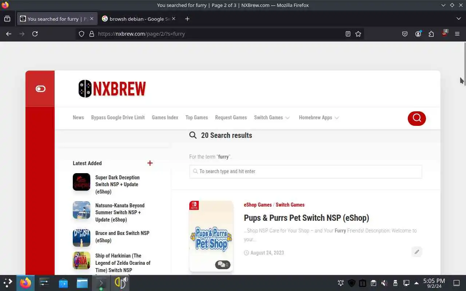Open Firefox View from tab bar
Screen dimensions: 466x291
pyautogui.click(x=7, y=19)
